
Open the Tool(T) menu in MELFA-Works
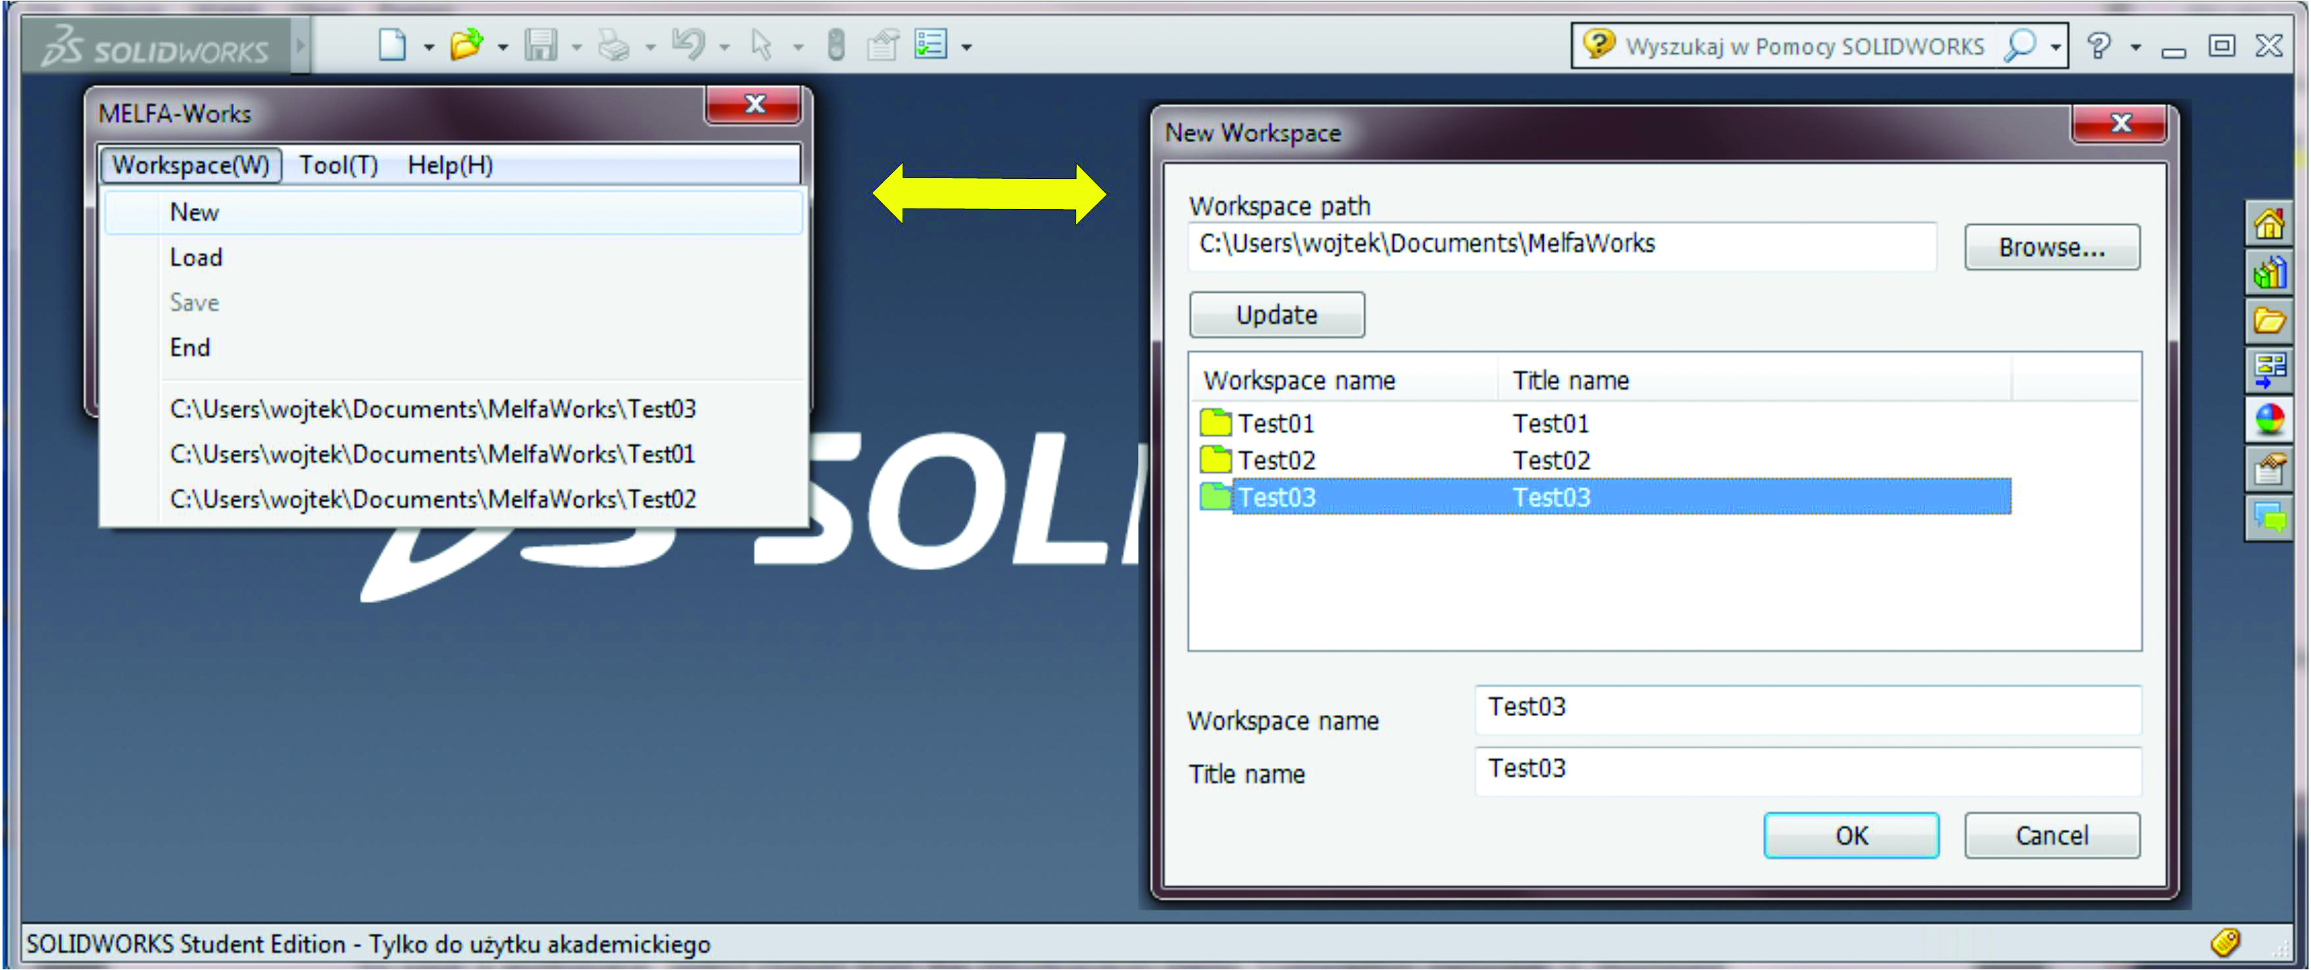(338, 165)
